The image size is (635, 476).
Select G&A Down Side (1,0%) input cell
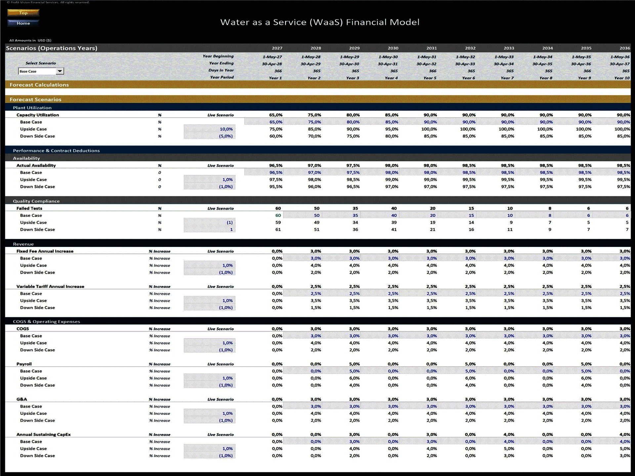210,420
